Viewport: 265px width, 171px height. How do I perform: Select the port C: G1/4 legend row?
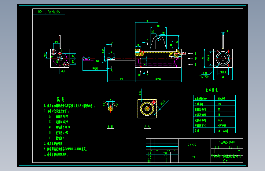click(x=60, y=127)
